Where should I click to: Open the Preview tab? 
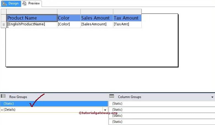point(31,3)
